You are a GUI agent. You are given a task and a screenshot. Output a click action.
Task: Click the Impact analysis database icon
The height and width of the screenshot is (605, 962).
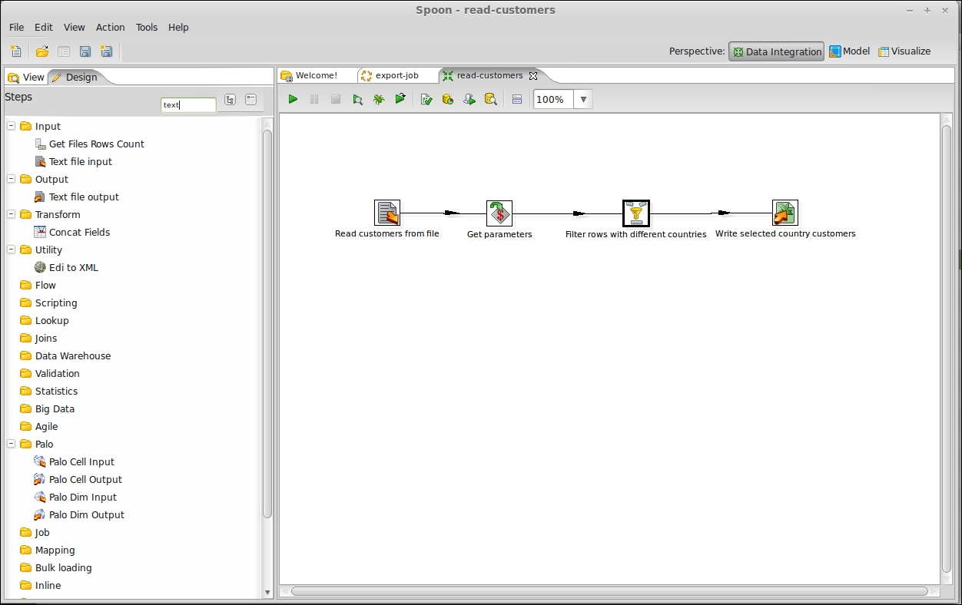click(x=448, y=99)
